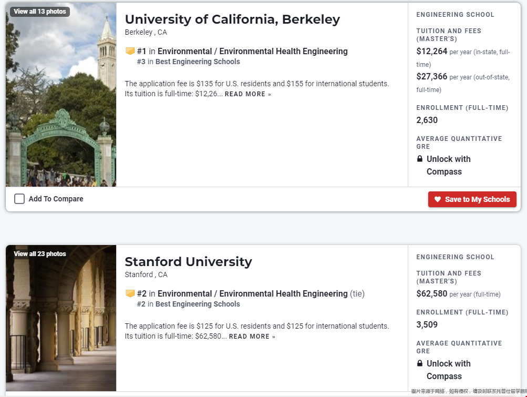Click Berkeley's $12,264 in-state tuition value
Image resolution: width=527 pixels, height=397 pixels.
(x=431, y=51)
